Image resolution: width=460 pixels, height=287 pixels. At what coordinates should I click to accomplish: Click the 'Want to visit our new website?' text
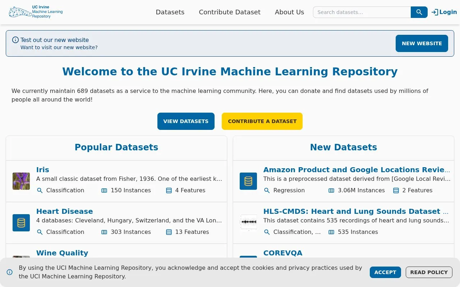click(x=59, y=47)
